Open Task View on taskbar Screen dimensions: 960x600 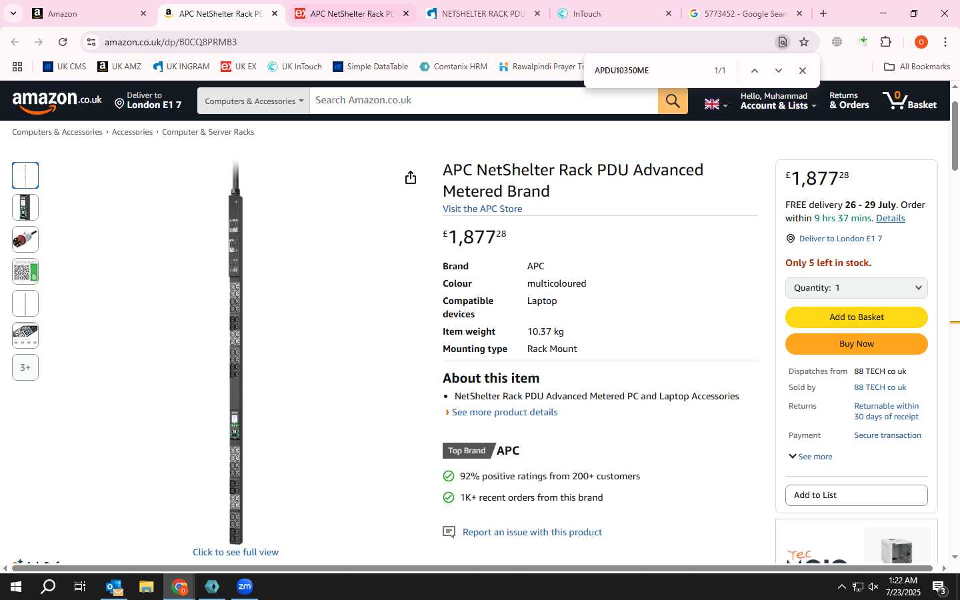[x=79, y=587]
